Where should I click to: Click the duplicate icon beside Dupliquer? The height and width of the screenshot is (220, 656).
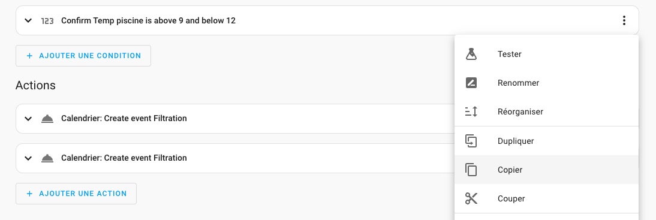[x=471, y=141]
